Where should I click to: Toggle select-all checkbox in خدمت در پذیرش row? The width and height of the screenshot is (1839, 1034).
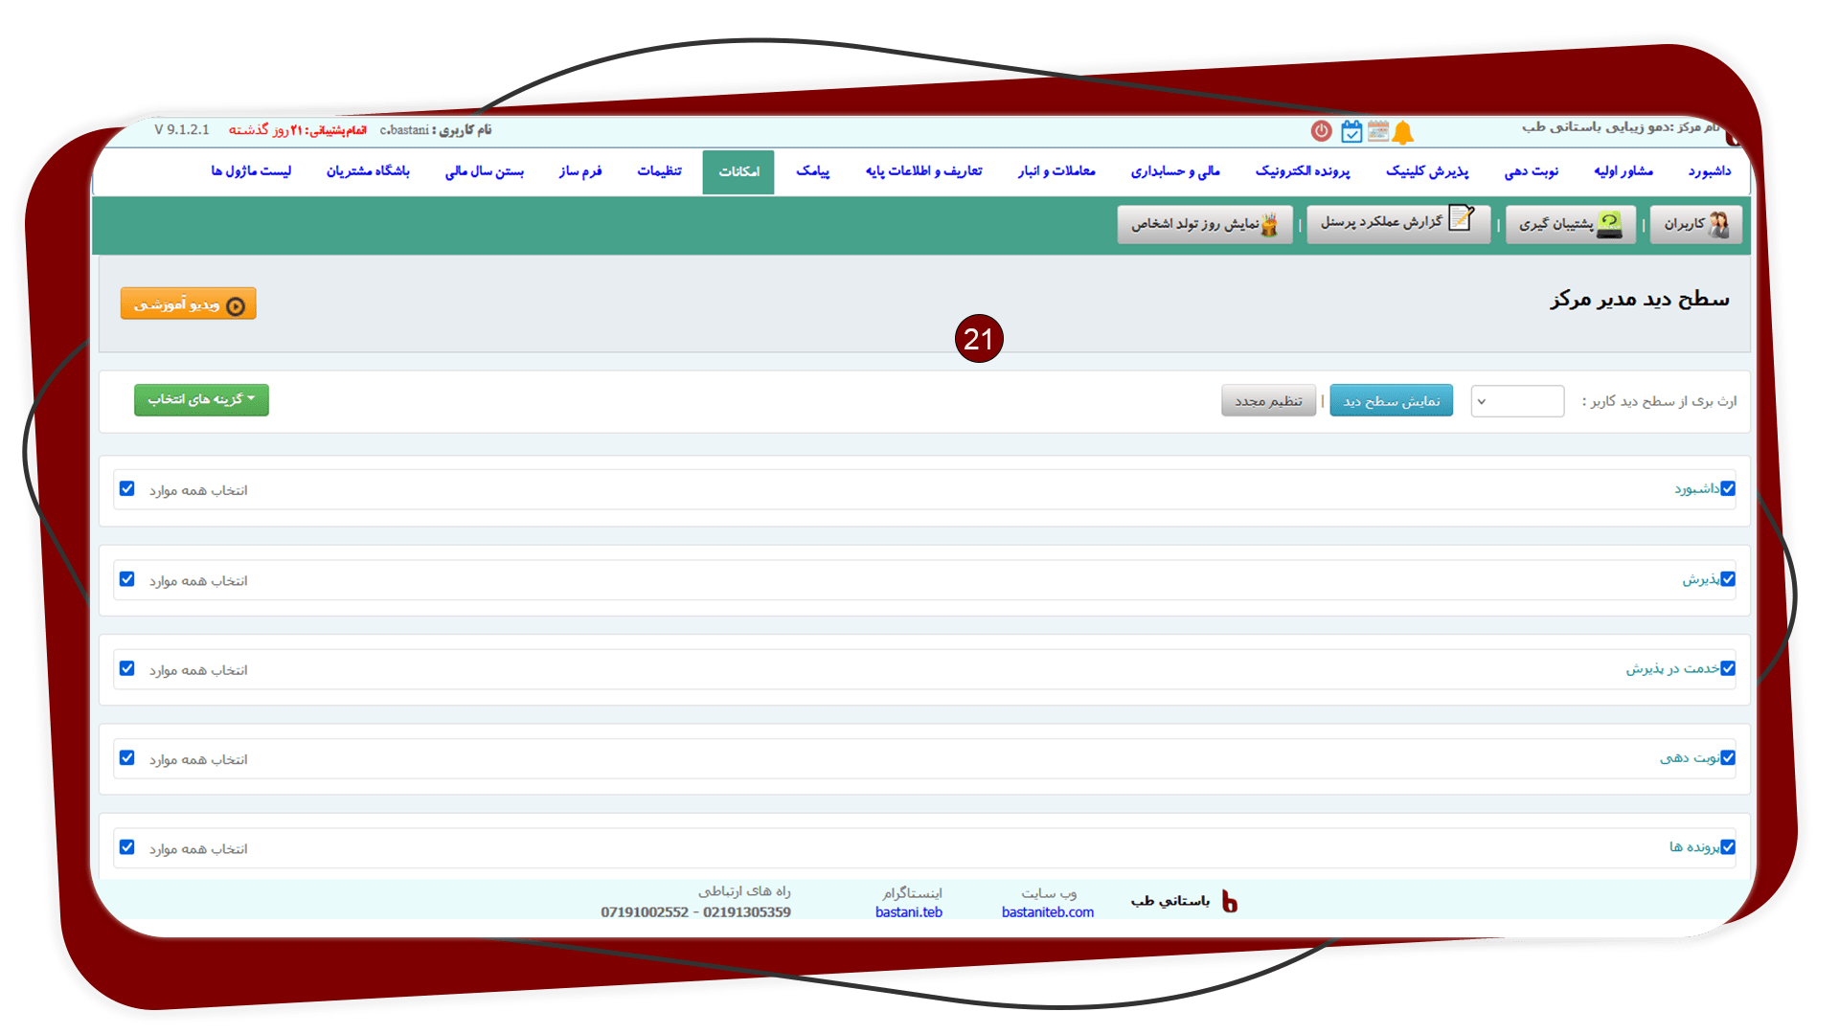(x=127, y=668)
